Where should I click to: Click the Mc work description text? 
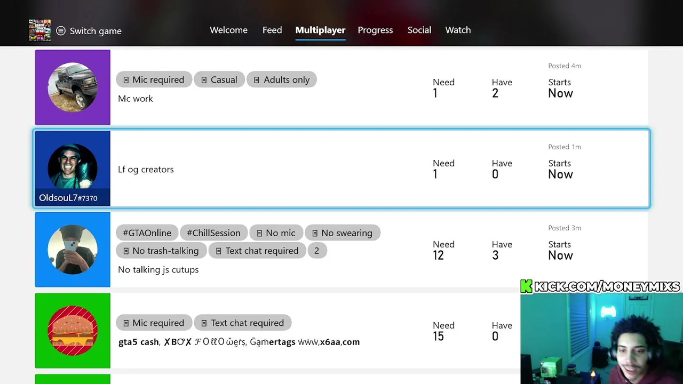136,99
